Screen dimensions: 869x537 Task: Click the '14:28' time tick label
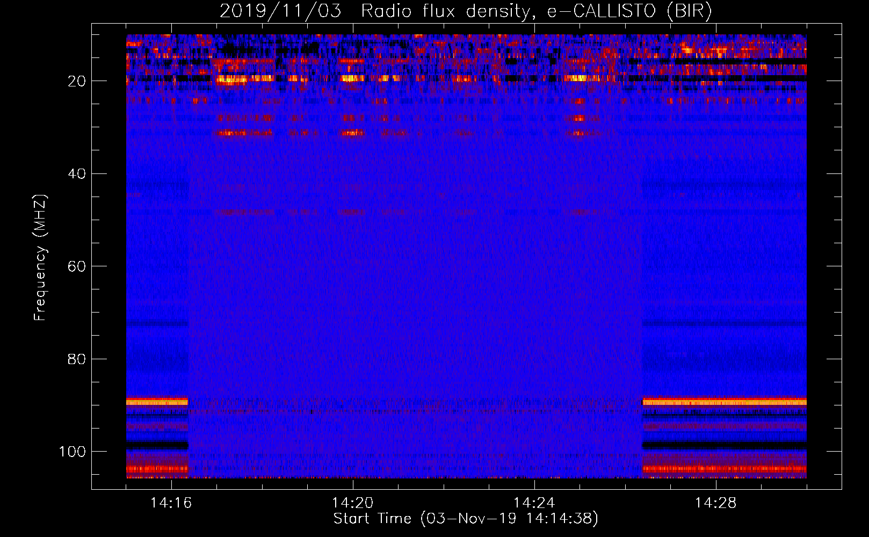[716, 503]
